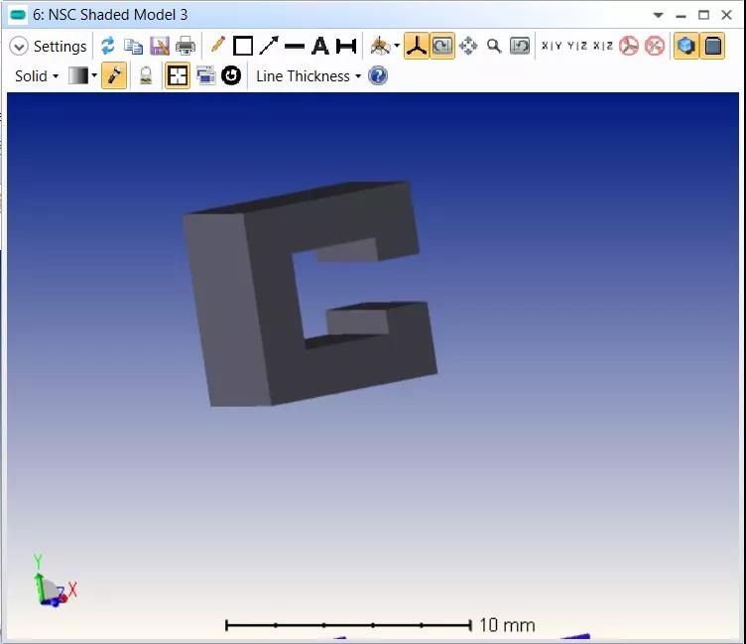Click the Settings label

pos(60,47)
